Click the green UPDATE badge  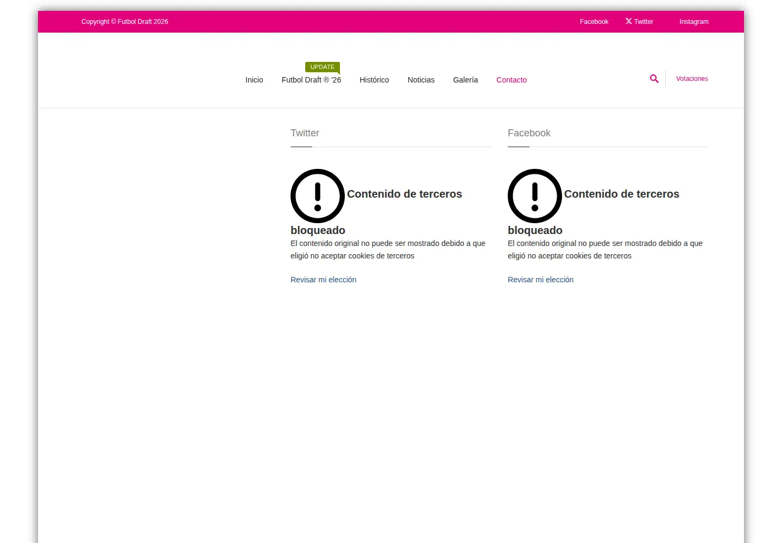click(323, 67)
